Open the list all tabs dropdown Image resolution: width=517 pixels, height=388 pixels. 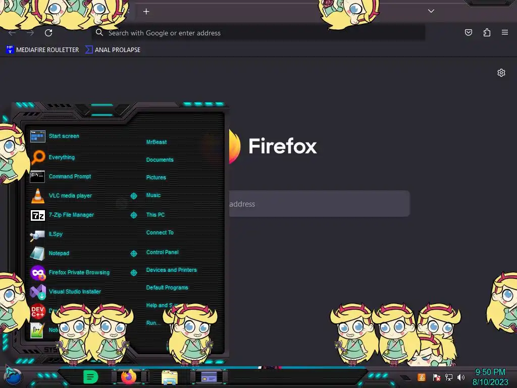431,11
